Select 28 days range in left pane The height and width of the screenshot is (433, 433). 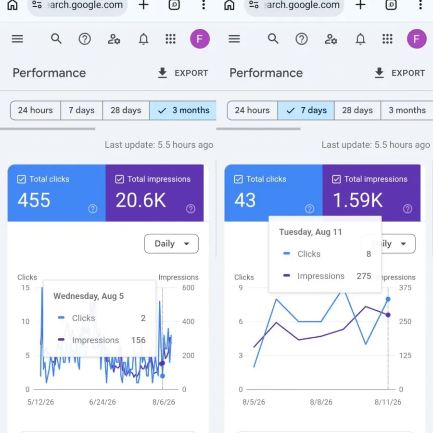tap(126, 110)
